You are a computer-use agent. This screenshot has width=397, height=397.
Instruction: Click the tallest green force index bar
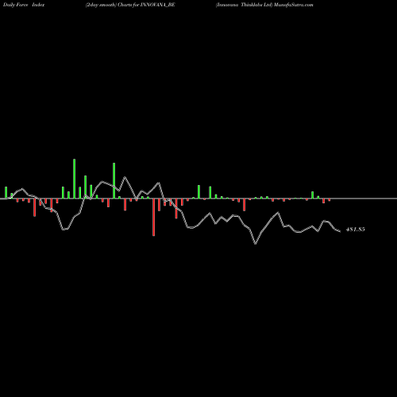(74, 179)
